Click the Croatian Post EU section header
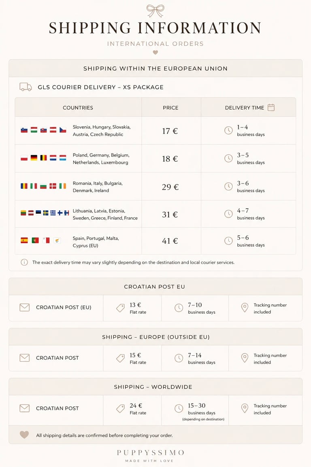 pos(155,287)
